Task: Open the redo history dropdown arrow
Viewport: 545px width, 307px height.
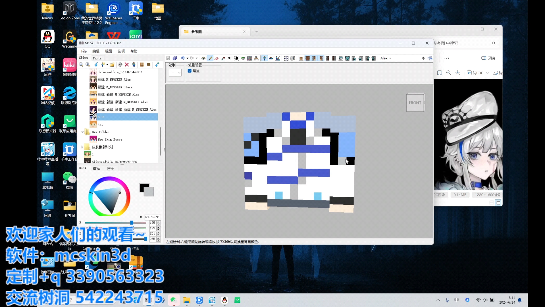Action: pyautogui.click(x=197, y=58)
